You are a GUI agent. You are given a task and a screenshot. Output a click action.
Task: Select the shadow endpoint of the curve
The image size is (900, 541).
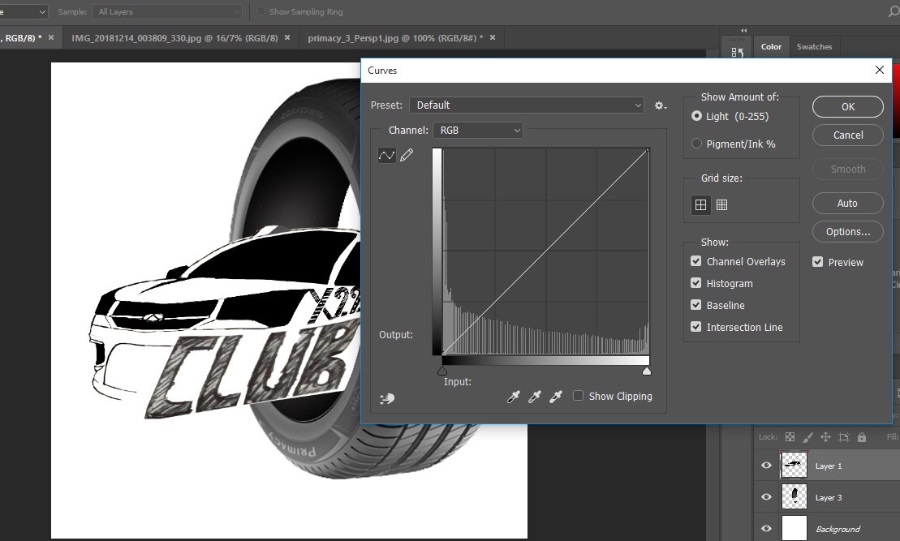(443, 354)
